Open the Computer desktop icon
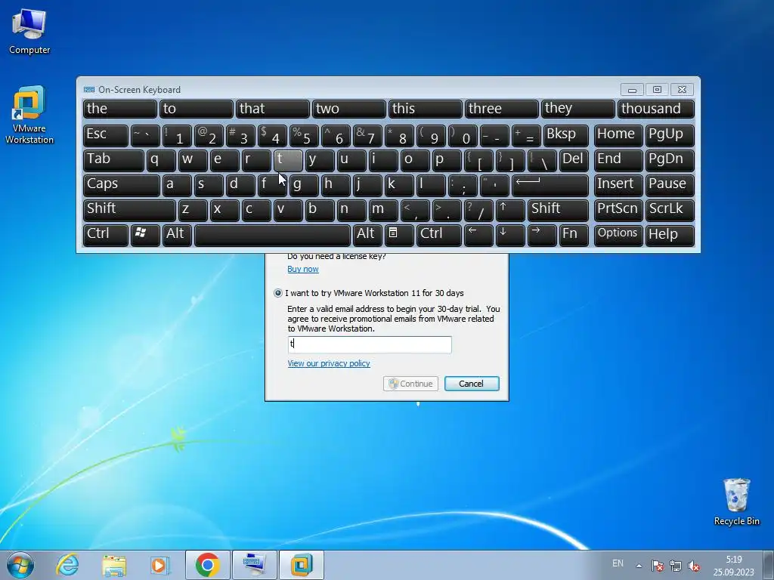The width and height of the screenshot is (774, 580). coord(29,32)
